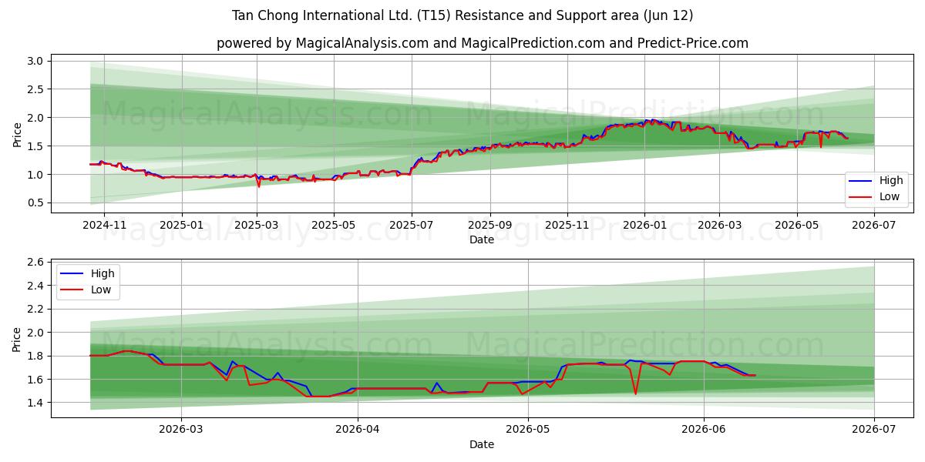The image size is (925, 462).
Task: Click the top chart's '2026-05' date tick
Action: [x=796, y=227]
